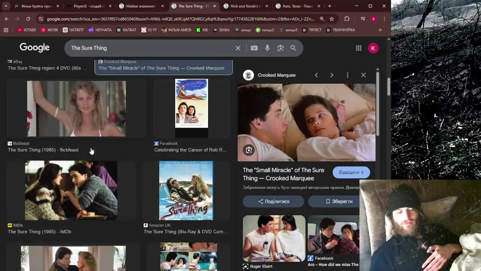Image resolution: width=481 pixels, height=271 pixels.
Task: Open the extensions puzzle icon
Action: point(347,19)
